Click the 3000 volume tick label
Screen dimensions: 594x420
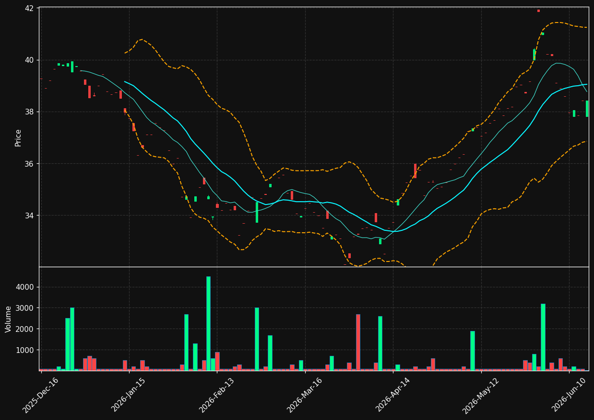click(25, 308)
